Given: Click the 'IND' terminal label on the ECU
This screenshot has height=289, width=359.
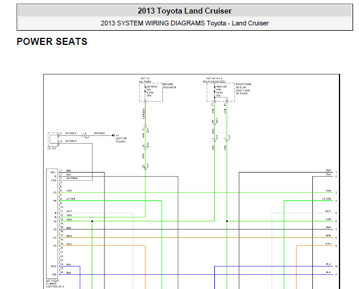Looking at the screenshot, I should coord(54,274).
